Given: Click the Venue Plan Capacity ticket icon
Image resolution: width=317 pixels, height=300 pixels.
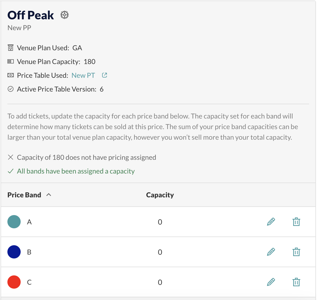Looking at the screenshot, I should (11, 61).
